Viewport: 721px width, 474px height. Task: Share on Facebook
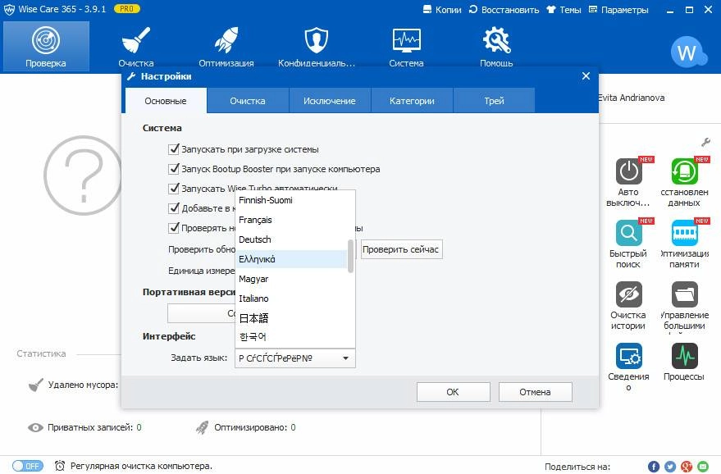point(654,466)
